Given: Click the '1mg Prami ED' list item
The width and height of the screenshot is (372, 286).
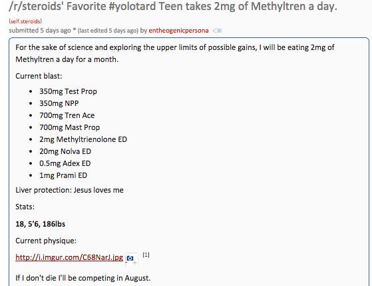Looking at the screenshot, I should click(x=63, y=175).
